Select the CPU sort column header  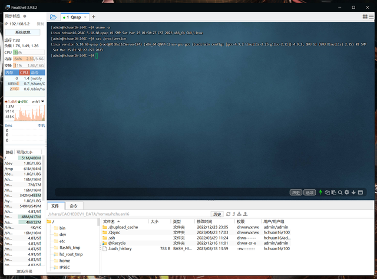tap(24, 73)
